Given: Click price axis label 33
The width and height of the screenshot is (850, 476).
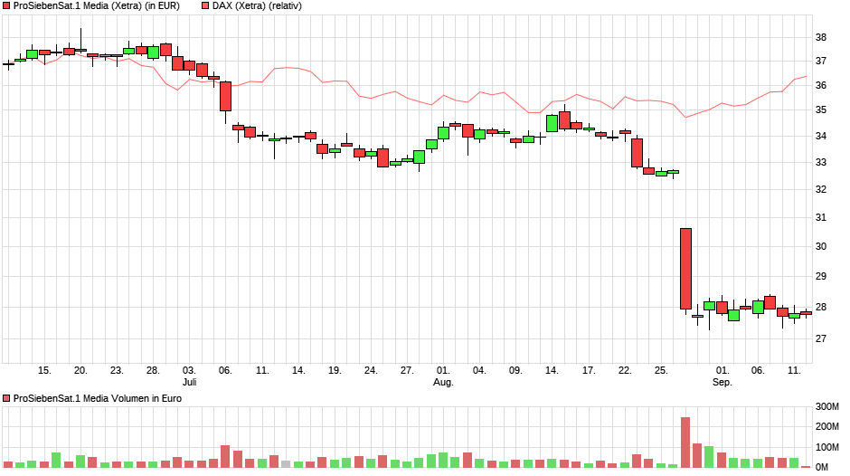Looking at the screenshot, I should pos(821,162).
